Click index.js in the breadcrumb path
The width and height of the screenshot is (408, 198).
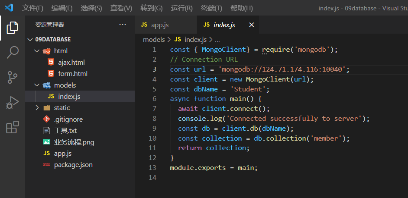click(195, 40)
